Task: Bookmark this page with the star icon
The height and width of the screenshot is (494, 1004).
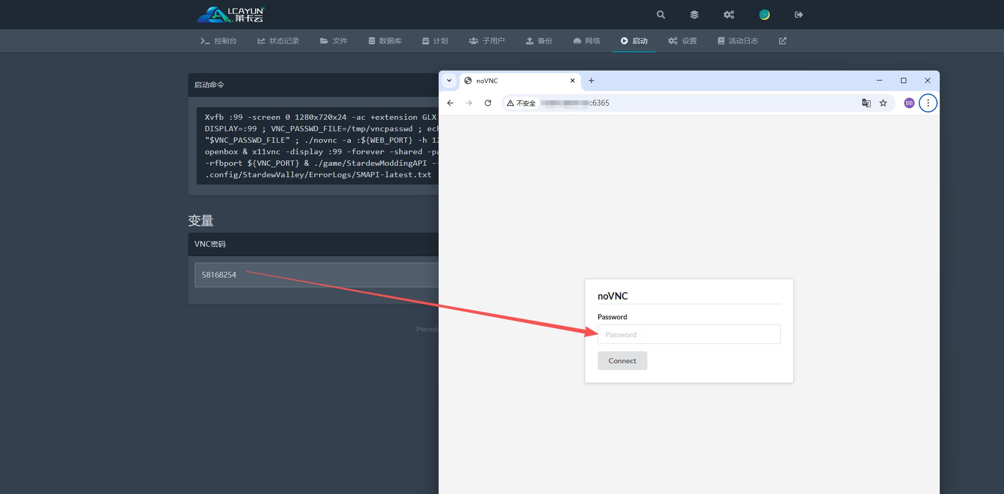Action: click(x=883, y=103)
